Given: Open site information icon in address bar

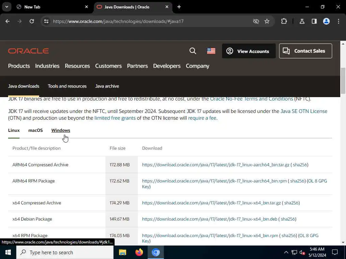Looking at the screenshot, I should pyautogui.click(x=46, y=21).
